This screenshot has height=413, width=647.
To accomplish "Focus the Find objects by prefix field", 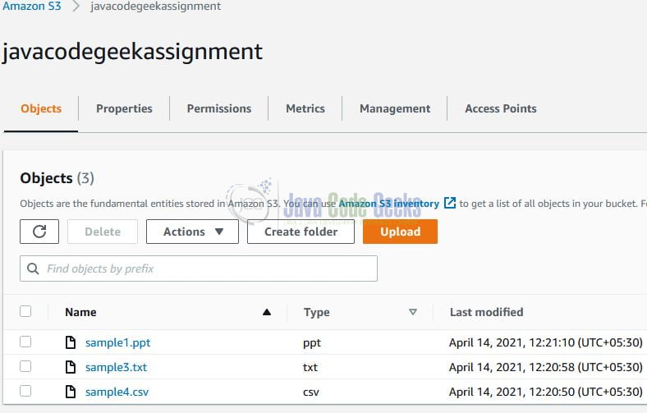I will tap(199, 268).
